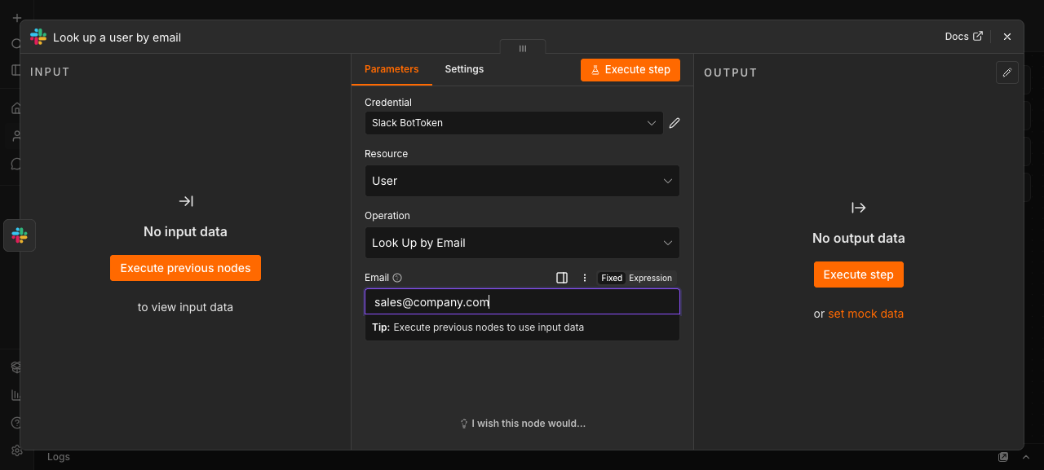This screenshot has height=470, width=1044.
Task: Click the to view input data text
Action: 185,307
